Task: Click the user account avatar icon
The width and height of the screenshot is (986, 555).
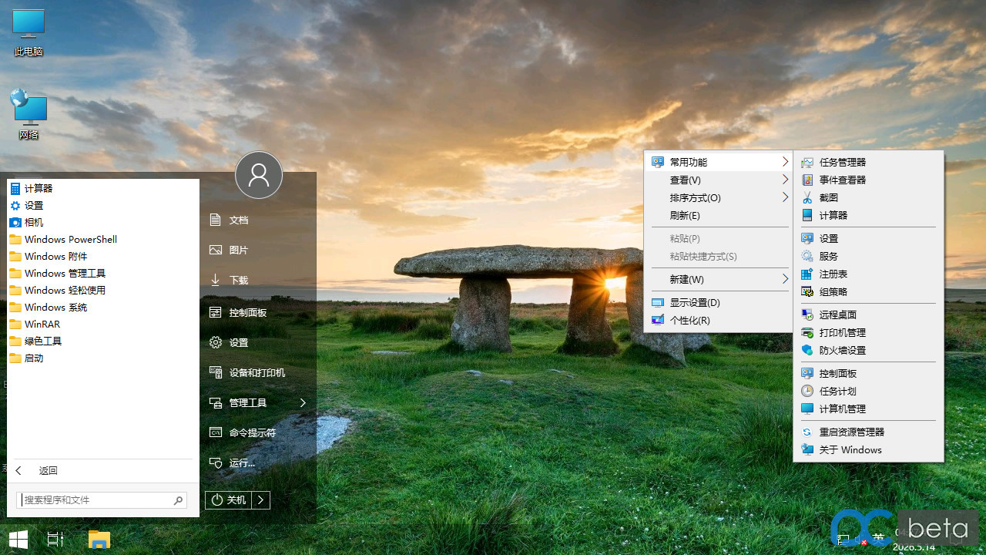Action: point(259,175)
